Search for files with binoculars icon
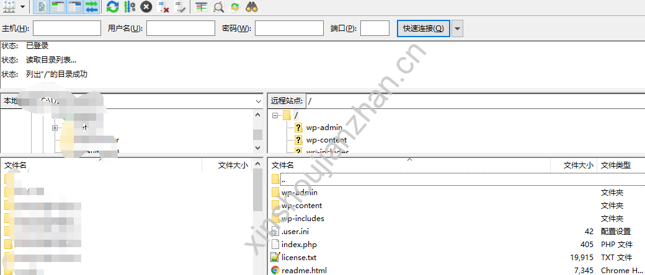The image size is (645, 275). [x=252, y=7]
